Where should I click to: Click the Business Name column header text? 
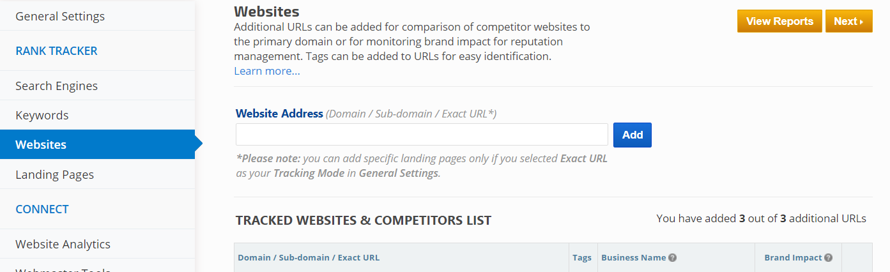634,258
